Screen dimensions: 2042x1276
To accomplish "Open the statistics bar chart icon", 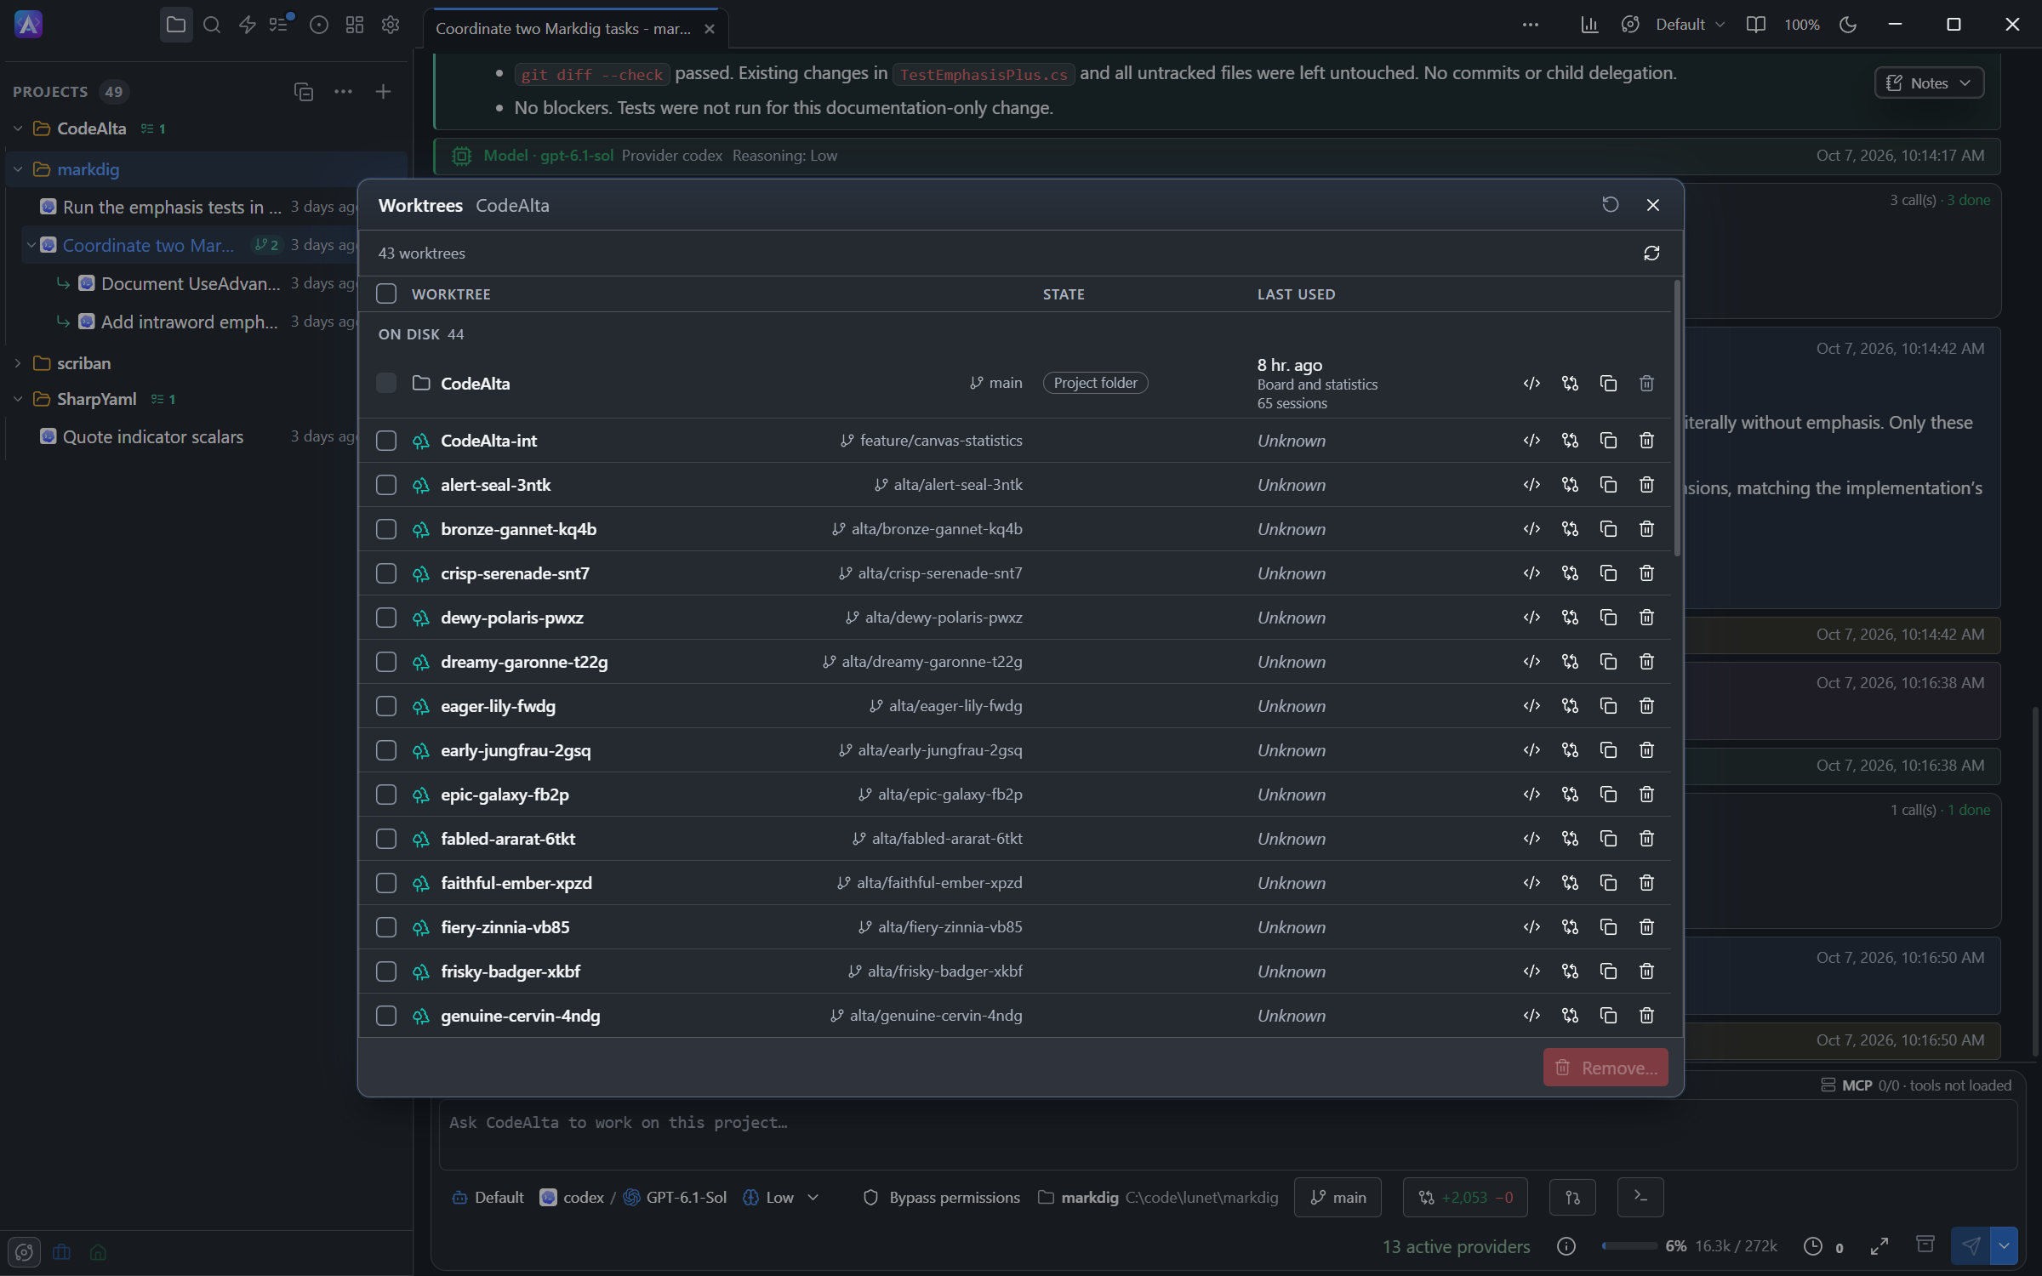I will pyautogui.click(x=1589, y=25).
